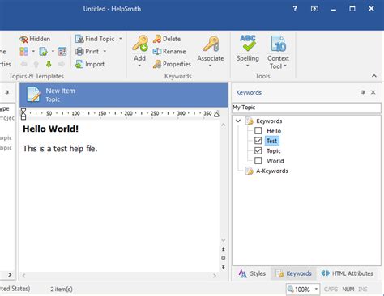Uncheck the Topic keyword checkbox
This screenshot has width=384, height=296.
(x=258, y=150)
